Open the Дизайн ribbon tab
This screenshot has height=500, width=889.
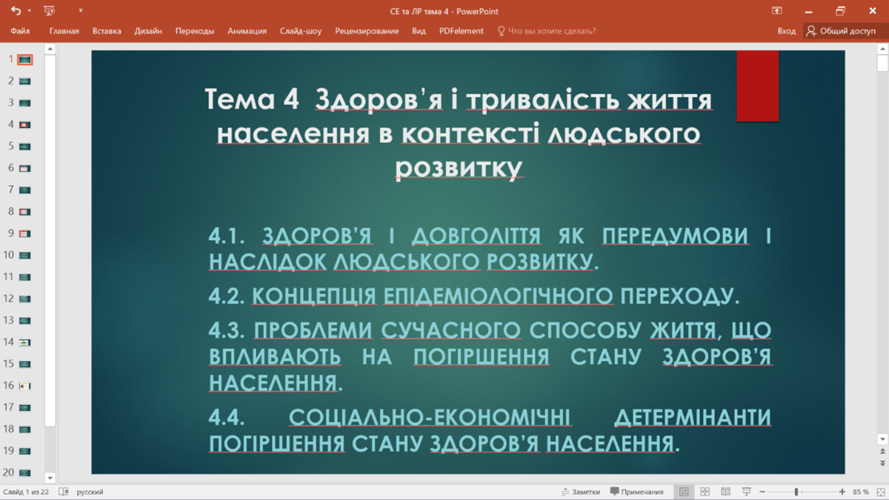pos(148,31)
